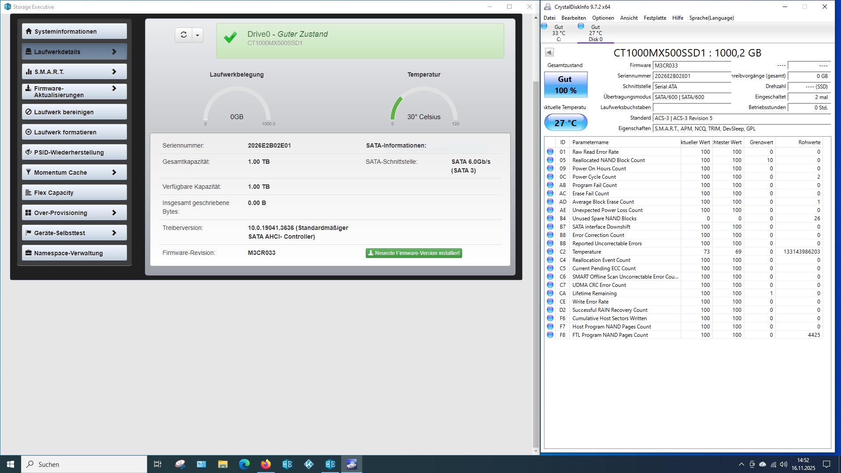The width and height of the screenshot is (841, 473).
Task: Open Laufwerk bereinigen option
Action: point(74,112)
